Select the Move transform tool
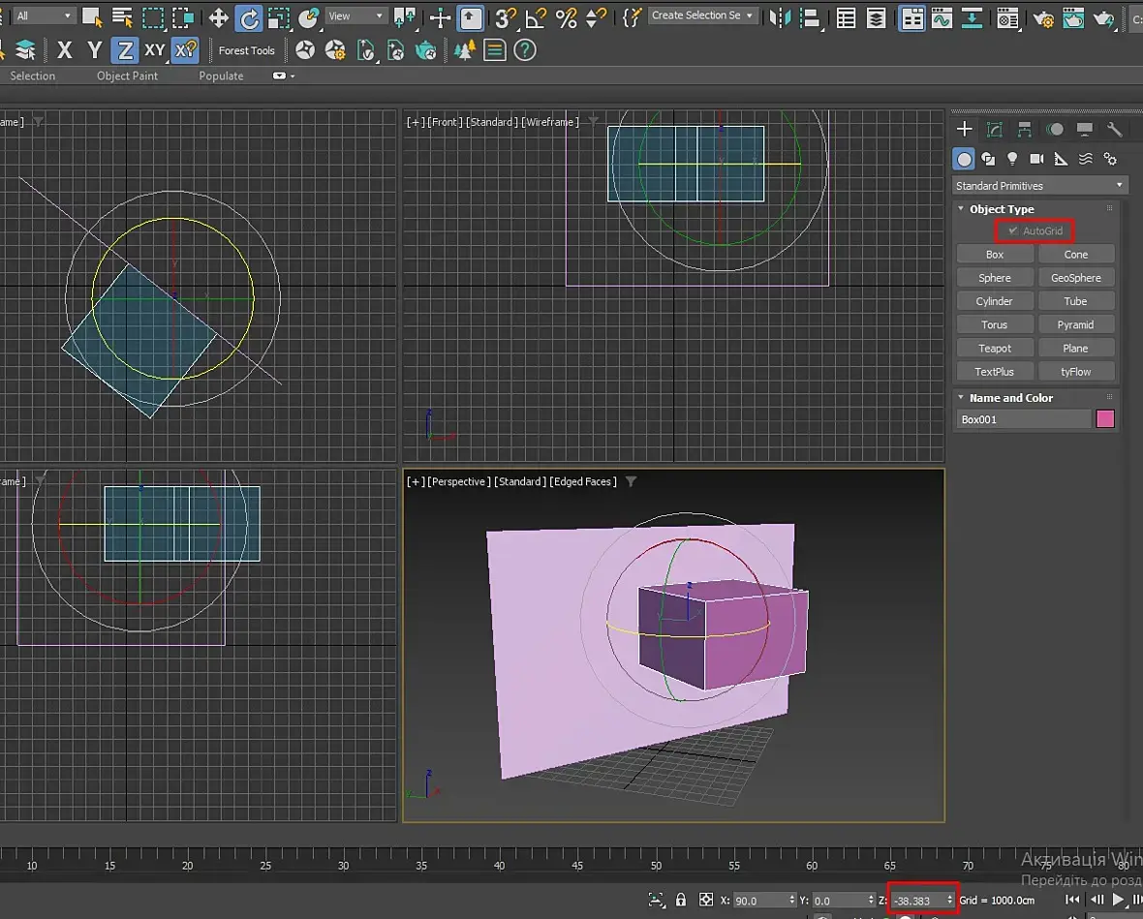The width and height of the screenshot is (1143, 919). pos(219,17)
